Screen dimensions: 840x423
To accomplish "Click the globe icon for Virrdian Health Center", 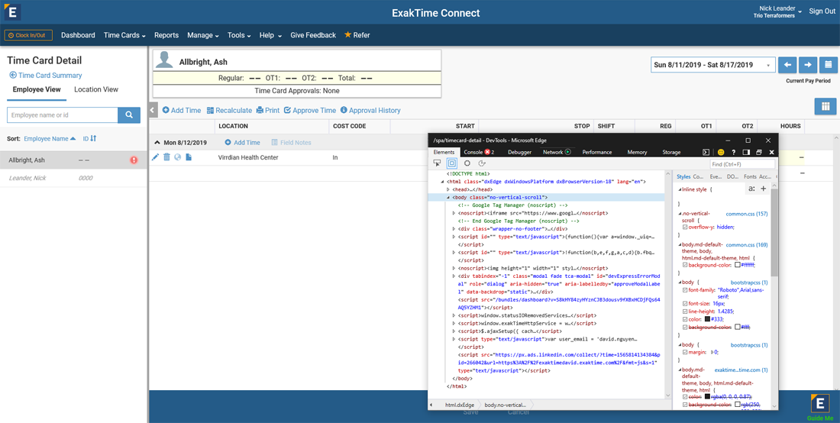I will click(x=177, y=157).
